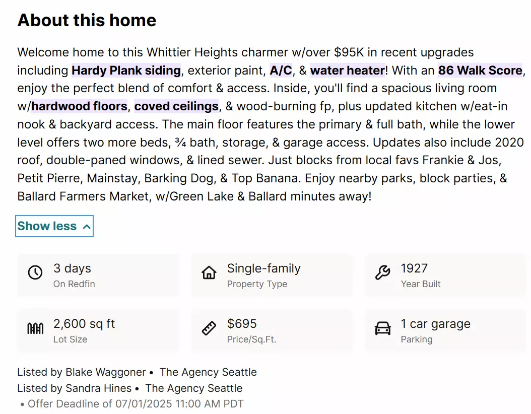Click the house icon for Property Type
This screenshot has height=414, width=531.
(x=209, y=272)
